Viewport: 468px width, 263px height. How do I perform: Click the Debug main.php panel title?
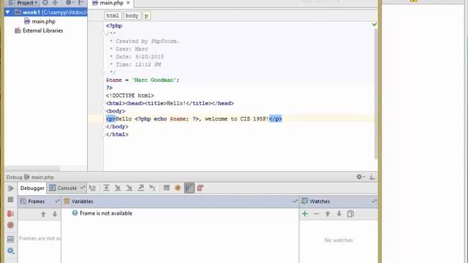(30, 177)
